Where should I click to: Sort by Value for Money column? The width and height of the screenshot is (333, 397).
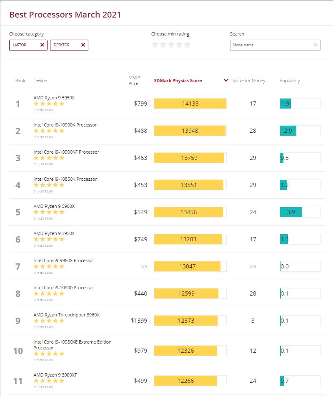pyautogui.click(x=249, y=81)
